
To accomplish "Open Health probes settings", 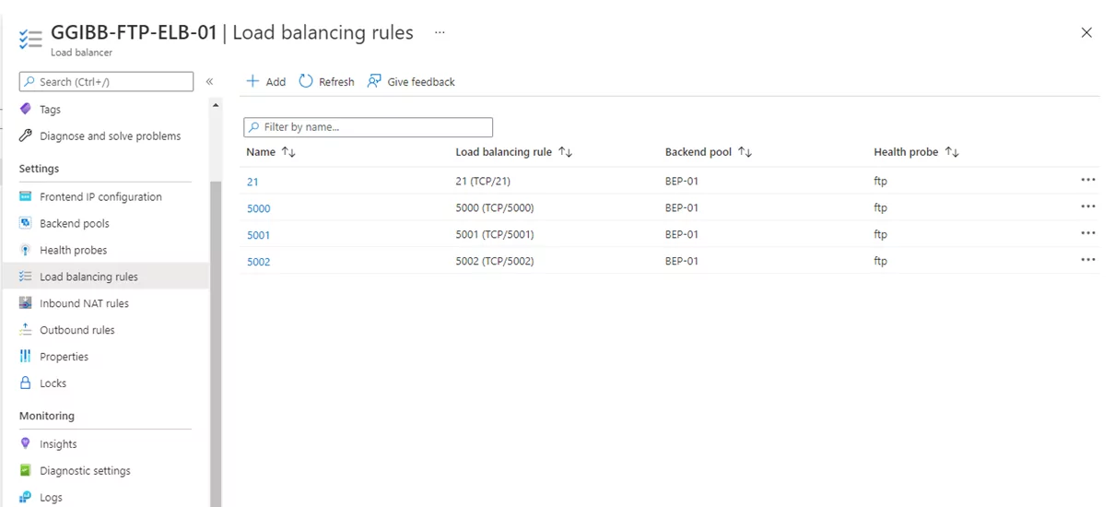I will 73,251.
